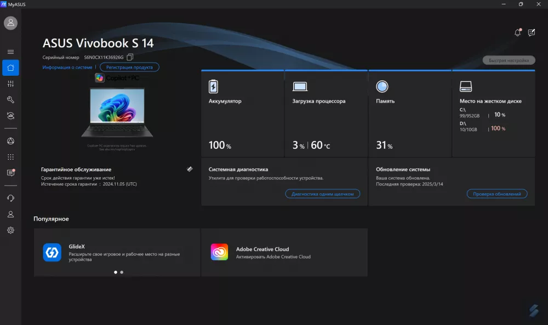Select the Home tab in sidebar
The height and width of the screenshot is (325, 548).
[x=10, y=68]
